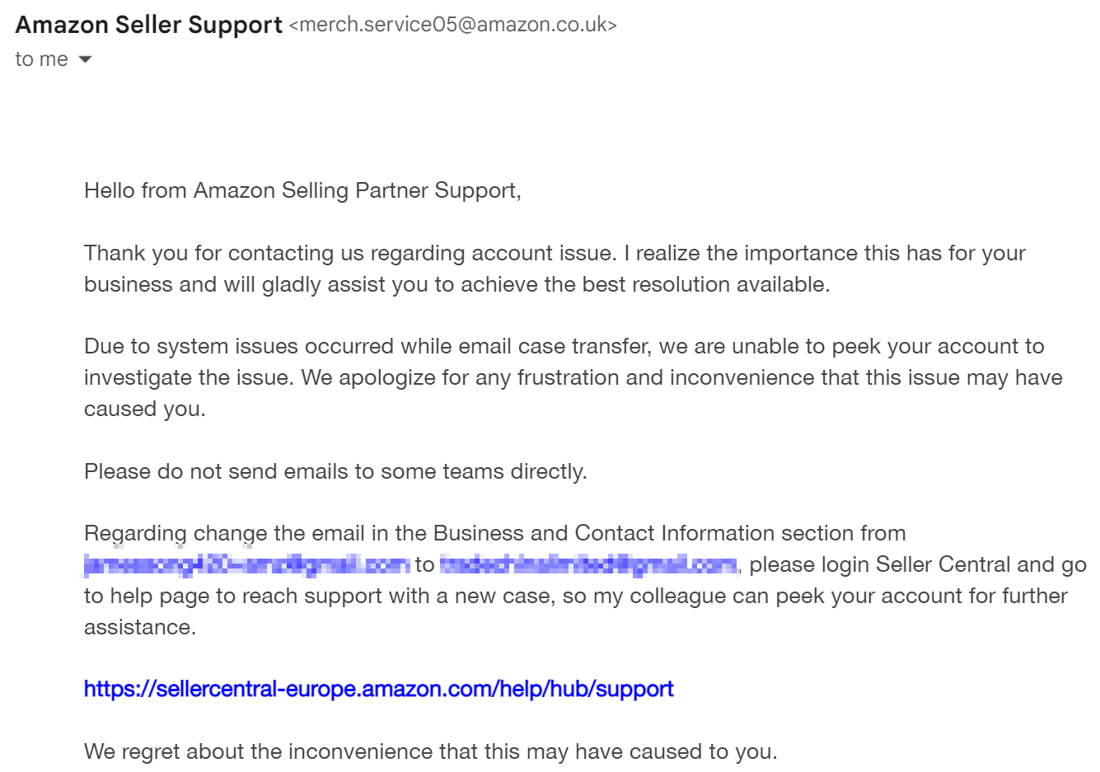The height and width of the screenshot is (772, 1100).
Task: Open the sellercentral-europe help hub support link
Action: click(379, 689)
